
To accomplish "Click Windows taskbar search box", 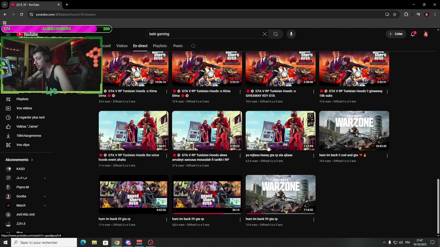I will (44, 243).
